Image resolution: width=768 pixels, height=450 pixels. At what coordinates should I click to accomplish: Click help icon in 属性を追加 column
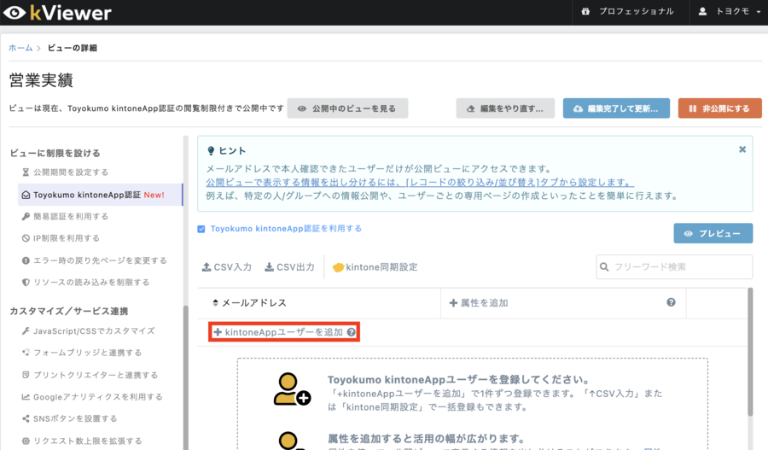click(671, 302)
